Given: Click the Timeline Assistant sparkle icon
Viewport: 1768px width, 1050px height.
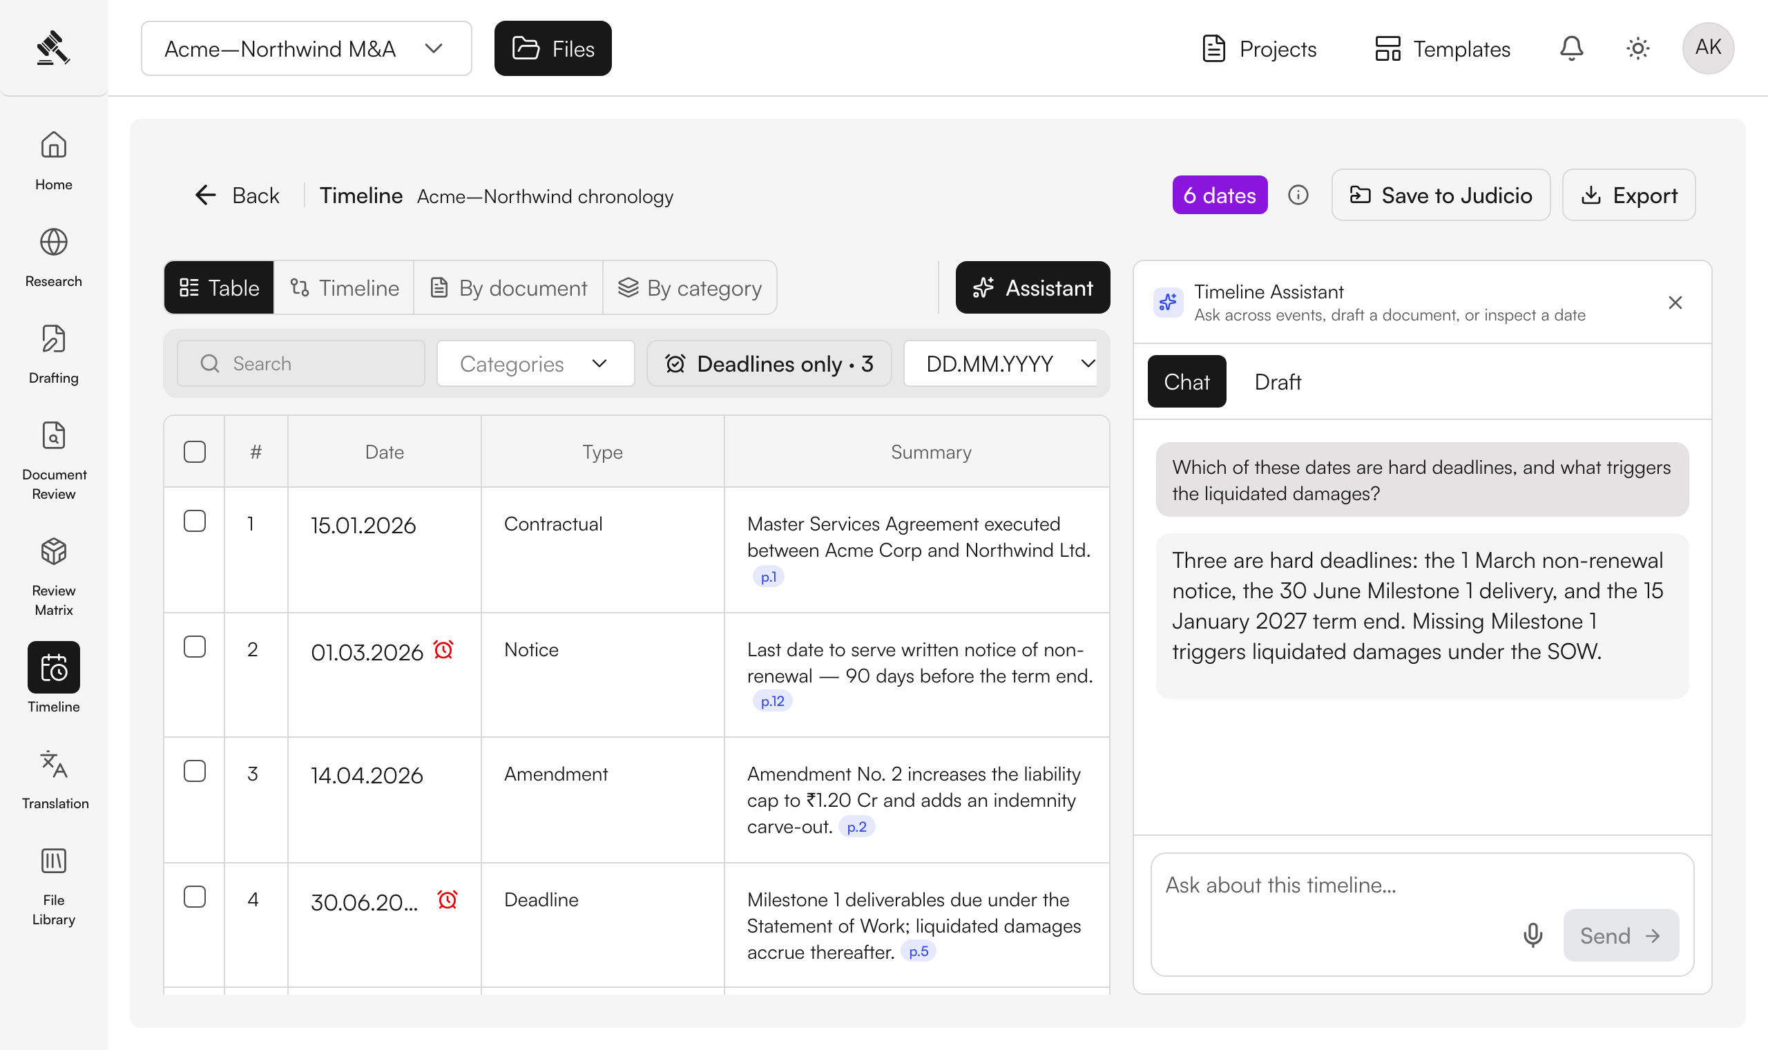Looking at the screenshot, I should 1168,303.
